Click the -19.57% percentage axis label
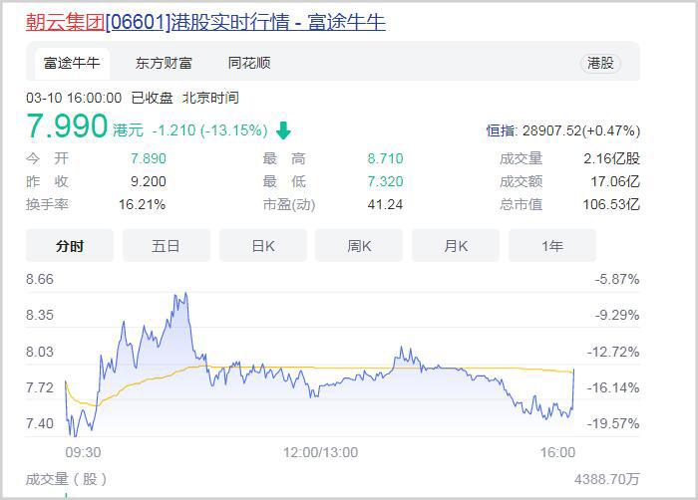 click(x=613, y=423)
